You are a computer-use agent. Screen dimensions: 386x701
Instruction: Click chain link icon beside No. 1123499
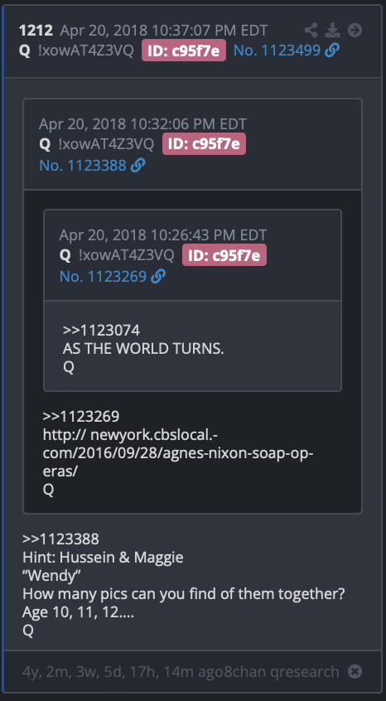332,51
